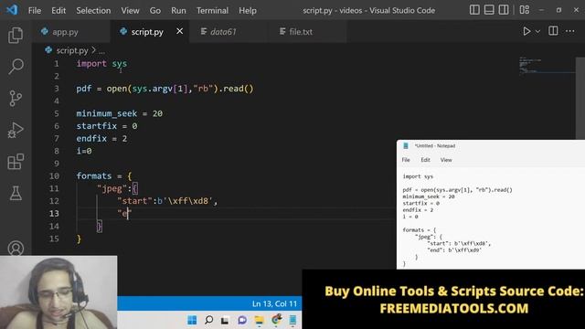Open the Chat icon on the taskbar
This screenshot has width=585, height=329.
tap(242, 320)
